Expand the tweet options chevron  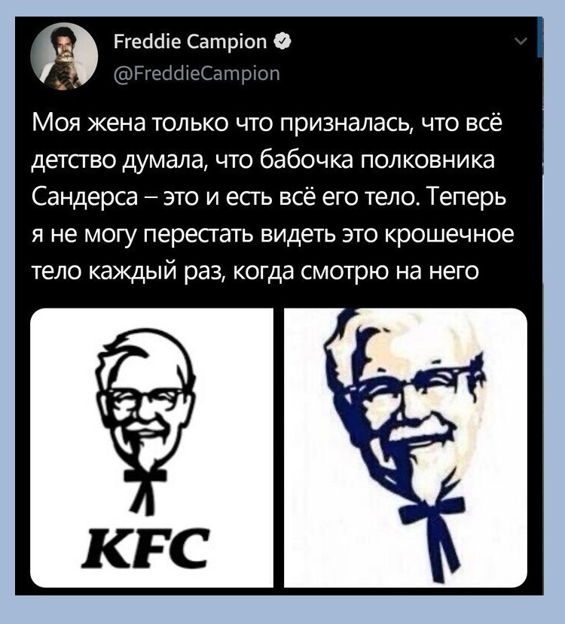click(x=521, y=41)
